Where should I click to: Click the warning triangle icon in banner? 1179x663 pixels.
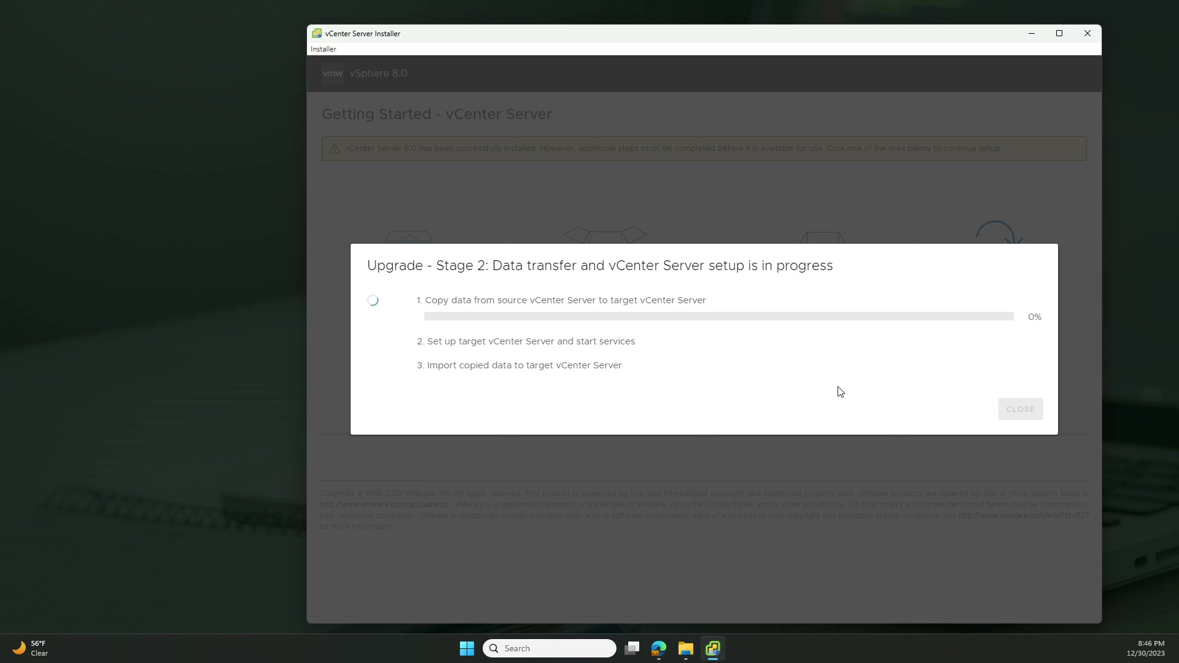tap(335, 149)
